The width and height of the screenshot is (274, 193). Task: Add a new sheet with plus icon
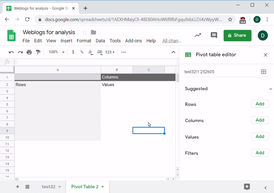18,187
